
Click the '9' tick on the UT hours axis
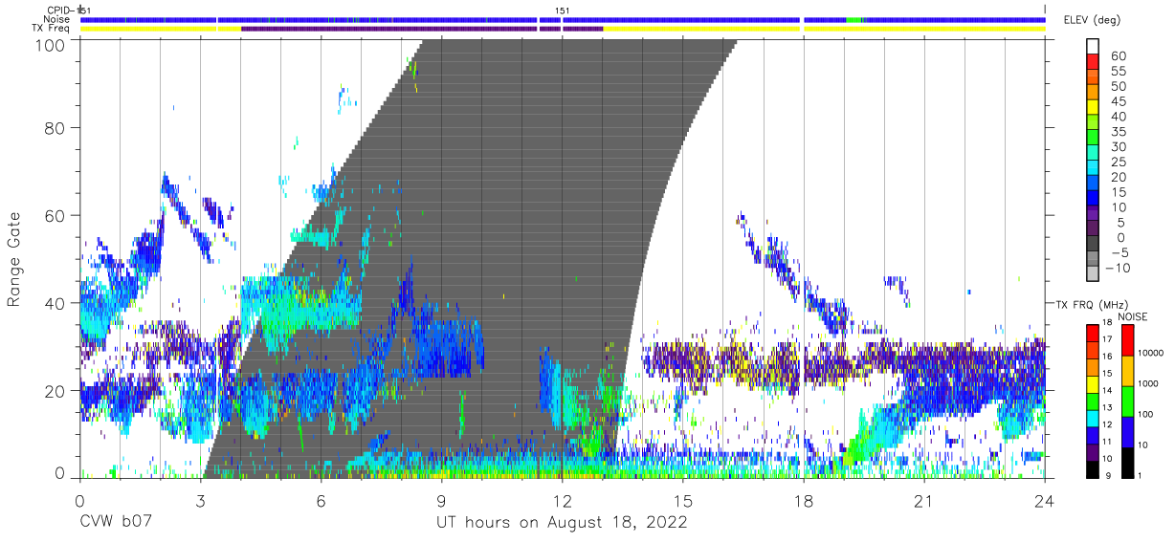tap(441, 500)
